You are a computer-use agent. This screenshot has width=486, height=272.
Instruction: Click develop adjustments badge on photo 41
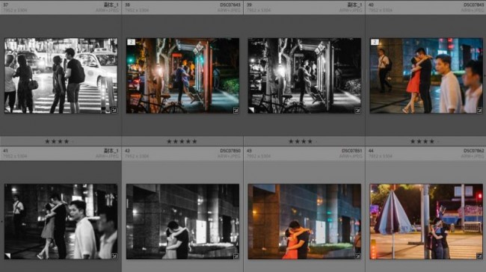(114, 256)
